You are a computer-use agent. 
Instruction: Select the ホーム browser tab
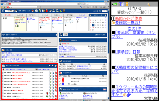pos(22,7)
